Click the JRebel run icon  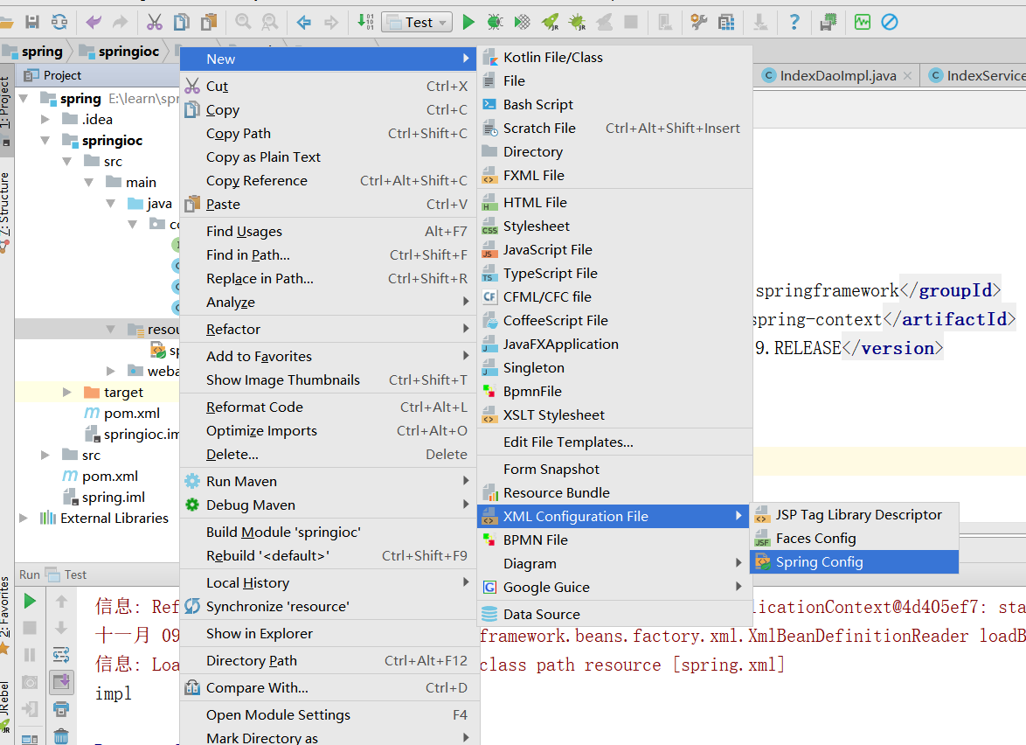(551, 22)
